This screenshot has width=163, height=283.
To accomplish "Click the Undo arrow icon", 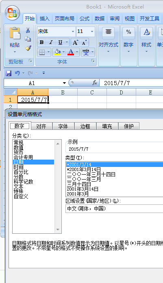I will 17,73.
